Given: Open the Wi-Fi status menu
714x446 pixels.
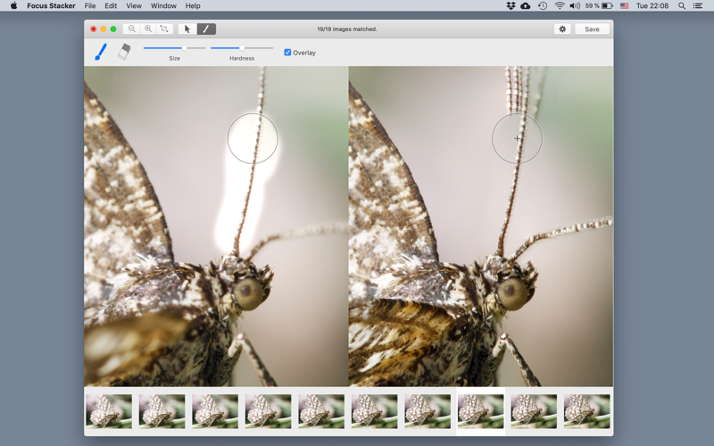Looking at the screenshot, I should [560, 6].
